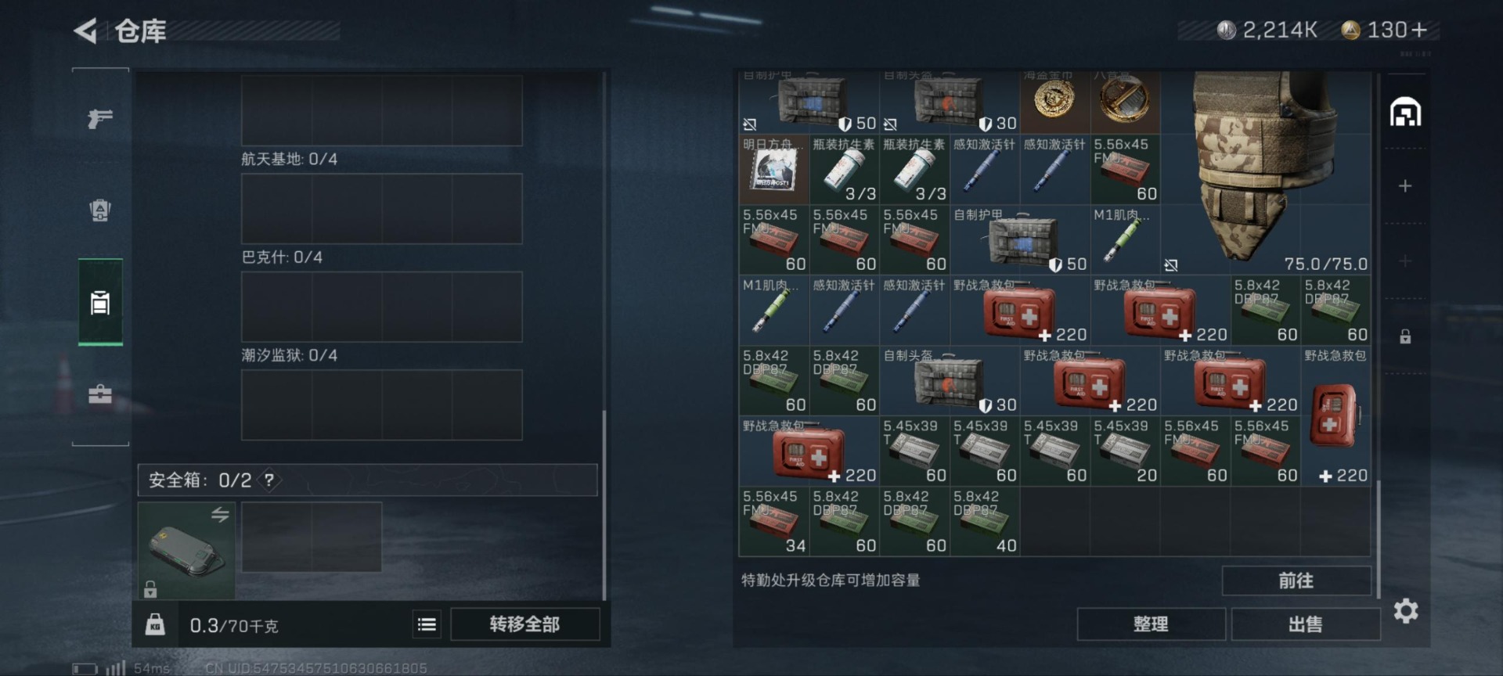Open the armor vest sidebar tab

coord(100,210)
